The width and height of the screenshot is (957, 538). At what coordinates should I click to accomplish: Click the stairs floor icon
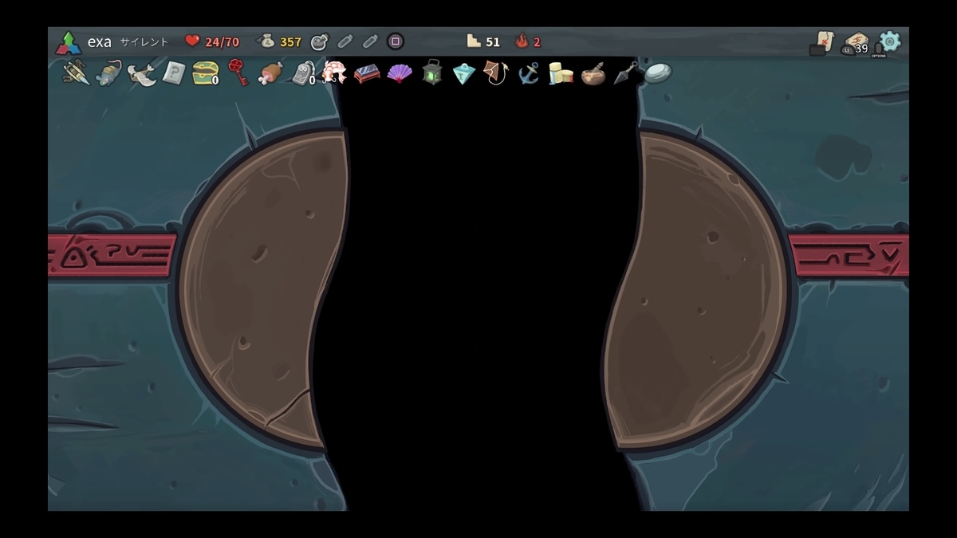(474, 41)
